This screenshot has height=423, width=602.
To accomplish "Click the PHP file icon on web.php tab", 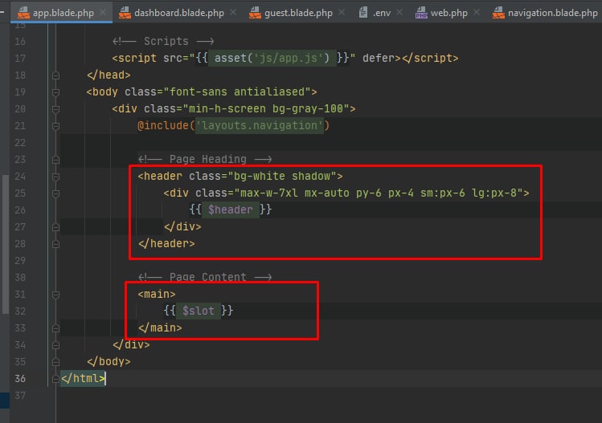I will pos(421,13).
